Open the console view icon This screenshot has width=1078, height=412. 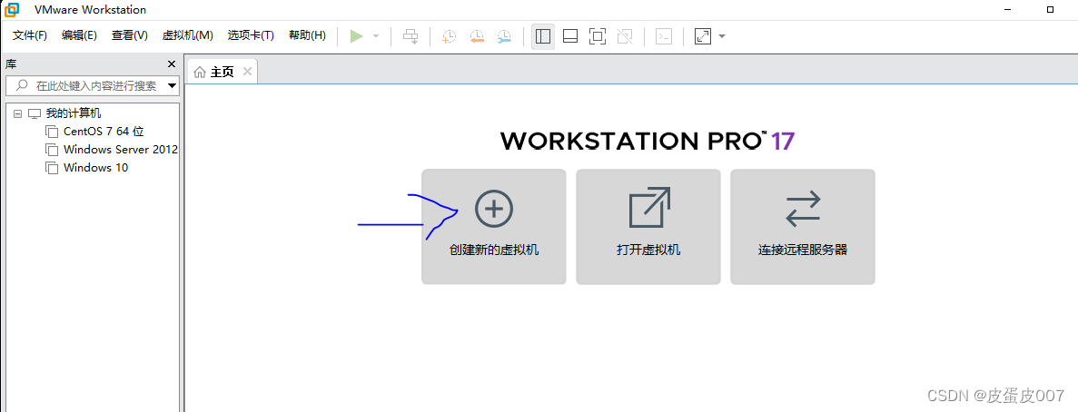point(664,36)
